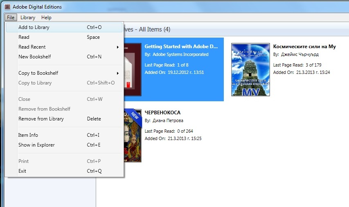Click the Космическите сили на Му title
This screenshot has height=207, width=349.
pyautogui.click(x=304, y=46)
